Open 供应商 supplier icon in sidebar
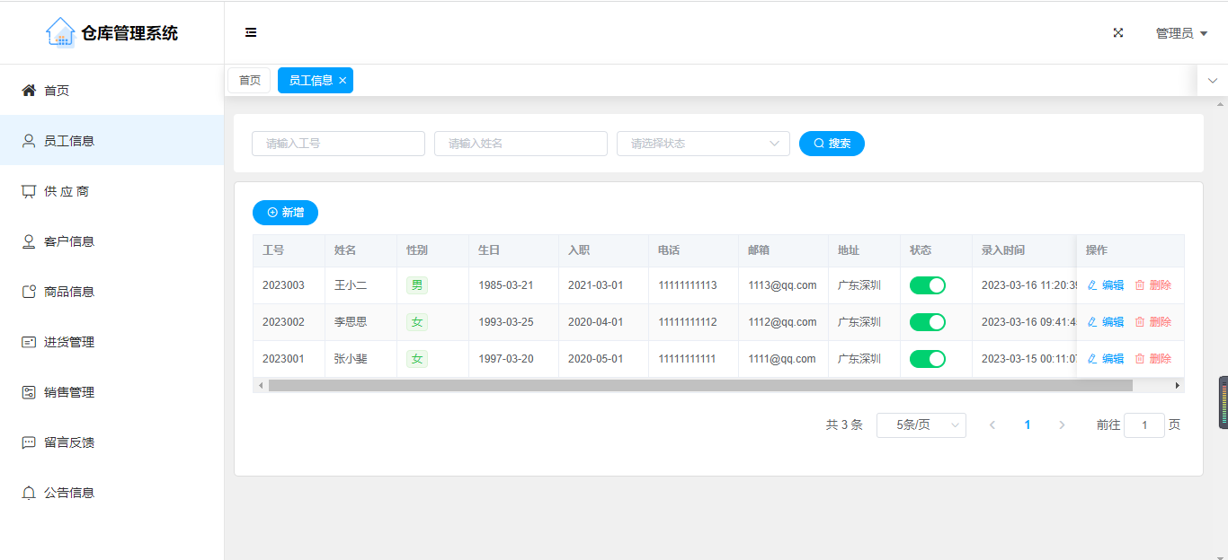The image size is (1228, 560). pyautogui.click(x=29, y=191)
